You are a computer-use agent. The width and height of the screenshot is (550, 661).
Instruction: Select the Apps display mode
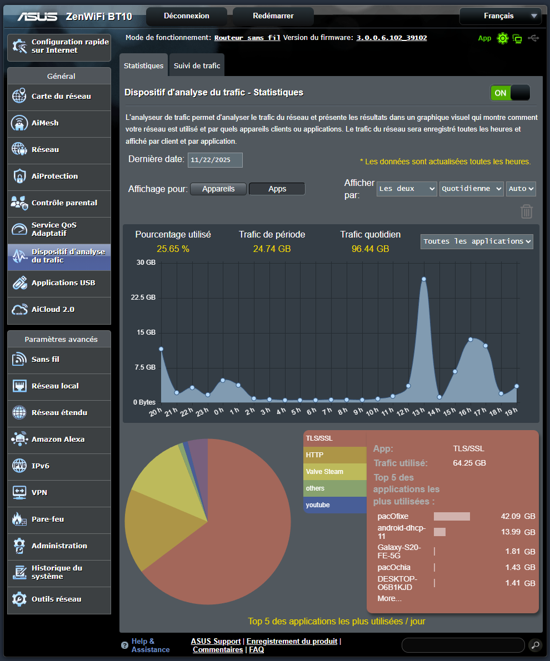click(x=277, y=189)
